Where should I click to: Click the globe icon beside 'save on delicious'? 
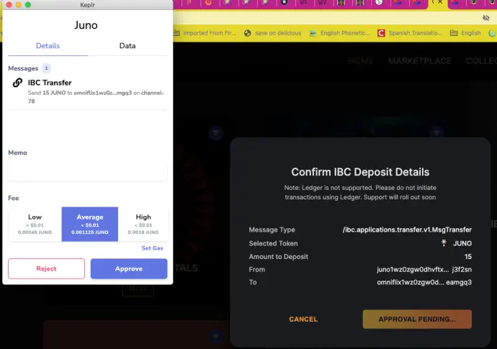(x=248, y=33)
